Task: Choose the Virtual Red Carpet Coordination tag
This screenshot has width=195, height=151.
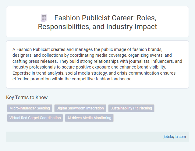Action: pos(35,118)
